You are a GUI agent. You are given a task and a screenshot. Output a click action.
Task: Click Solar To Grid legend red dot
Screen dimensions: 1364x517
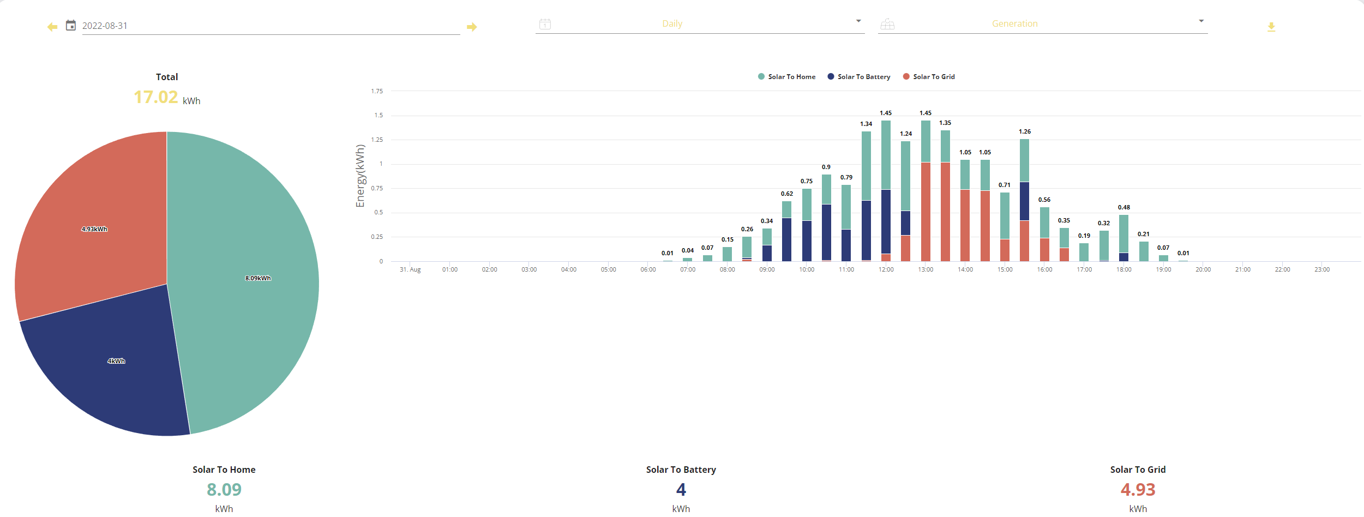pyautogui.click(x=906, y=76)
